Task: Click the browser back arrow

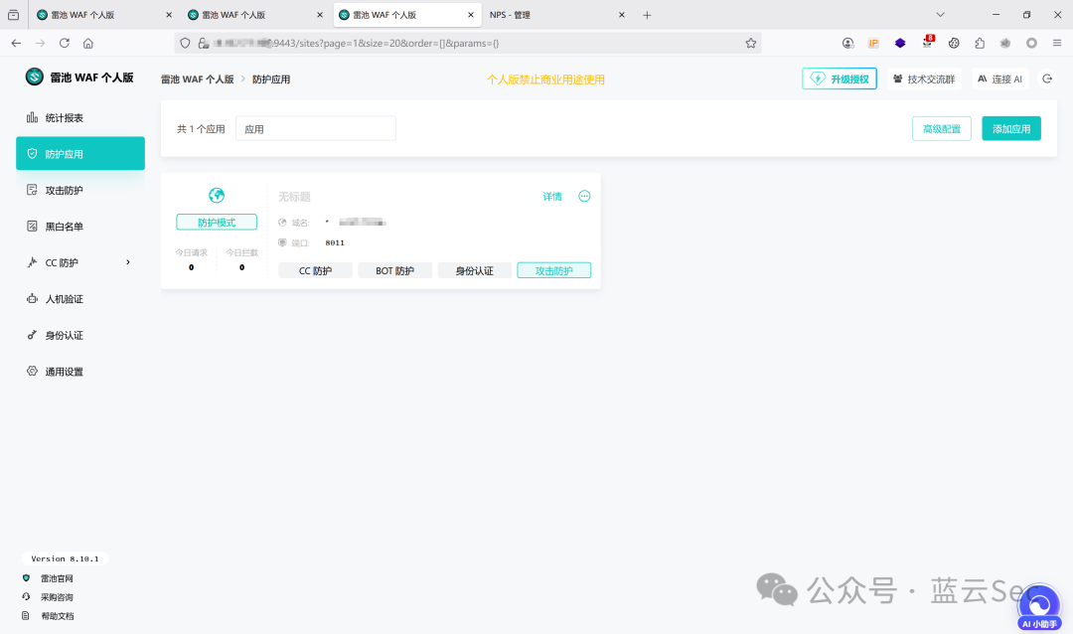Action: 16,43
